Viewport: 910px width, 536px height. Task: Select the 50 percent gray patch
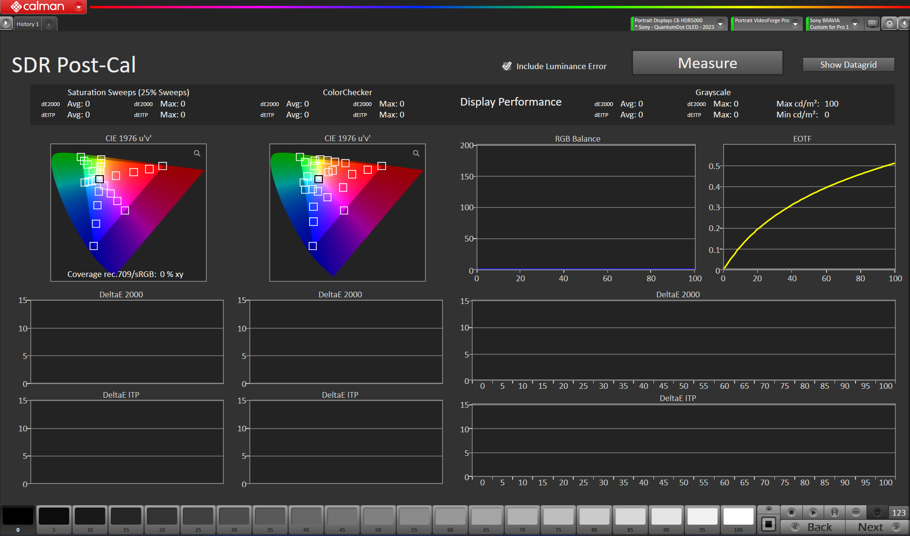pos(378,517)
